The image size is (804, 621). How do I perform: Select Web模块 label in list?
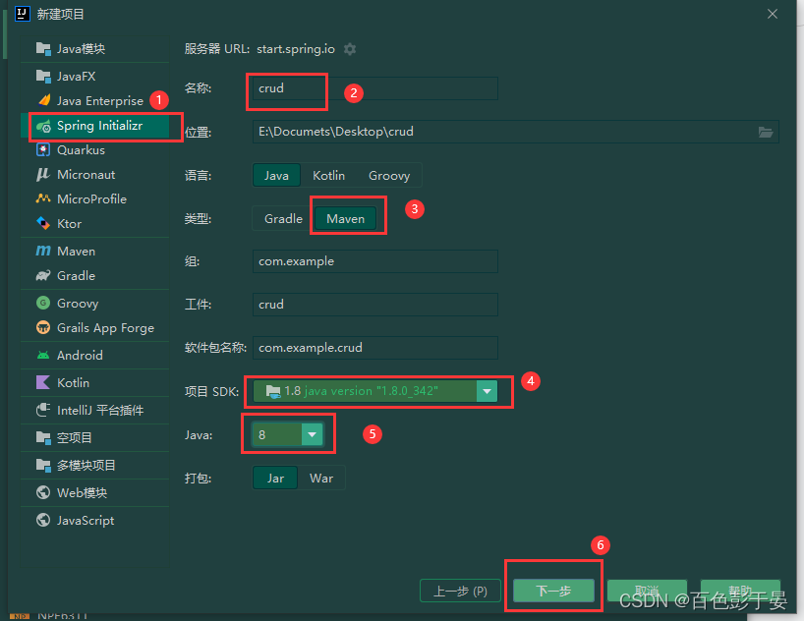[x=82, y=493]
